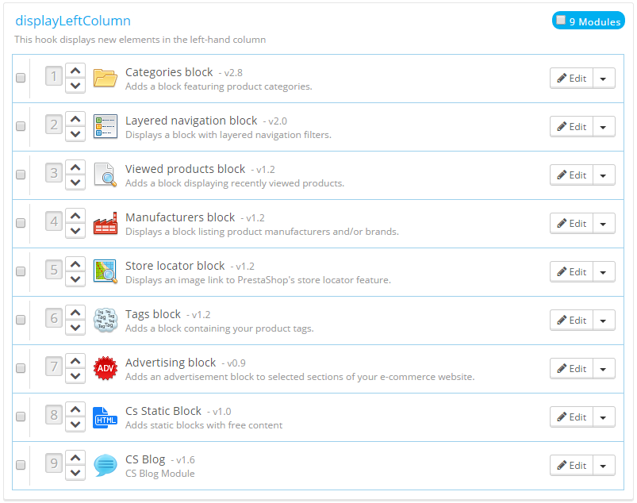Screen dimensions: 637x503
Task: Select all via the 9 Modules checkbox
Action: pyautogui.click(x=562, y=21)
